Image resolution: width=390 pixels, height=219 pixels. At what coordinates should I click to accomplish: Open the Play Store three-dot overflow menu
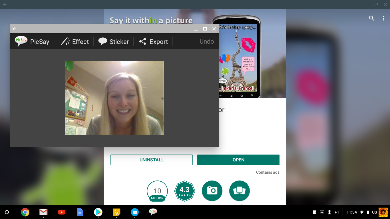pyautogui.click(x=383, y=18)
